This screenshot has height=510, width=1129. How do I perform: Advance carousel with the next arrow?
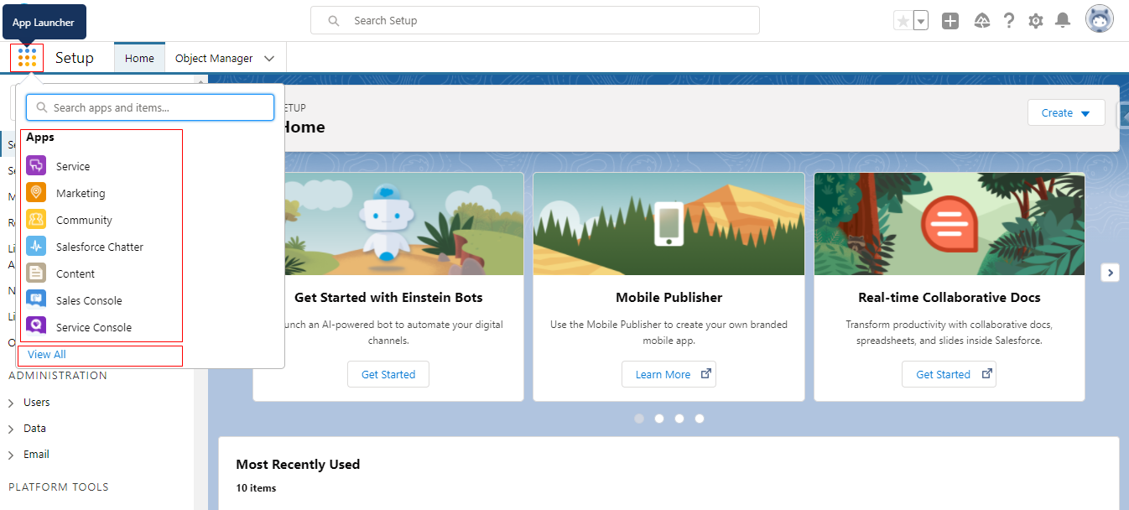[1110, 272]
